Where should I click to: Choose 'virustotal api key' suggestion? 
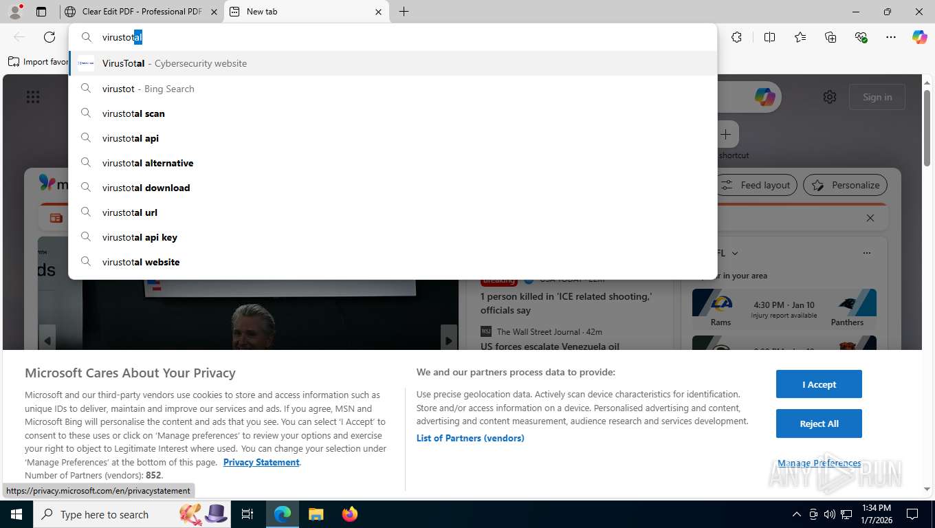click(393, 237)
